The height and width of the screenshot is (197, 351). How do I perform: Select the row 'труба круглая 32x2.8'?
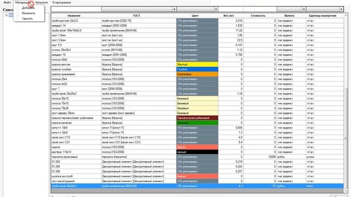point(197,21)
